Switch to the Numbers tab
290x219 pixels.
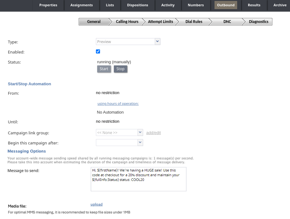[196, 5]
